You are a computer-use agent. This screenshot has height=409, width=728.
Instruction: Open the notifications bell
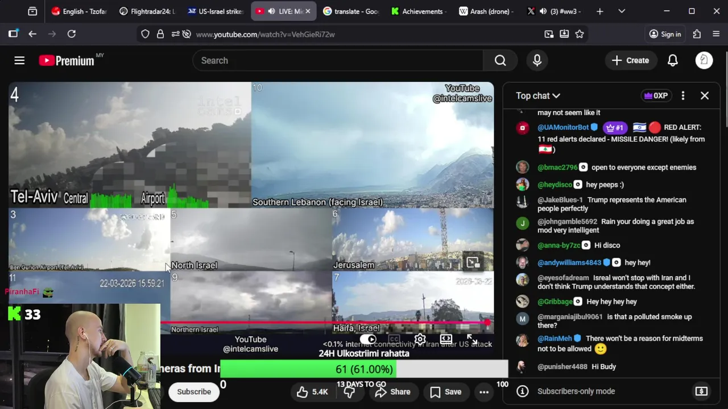pos(672,60)
